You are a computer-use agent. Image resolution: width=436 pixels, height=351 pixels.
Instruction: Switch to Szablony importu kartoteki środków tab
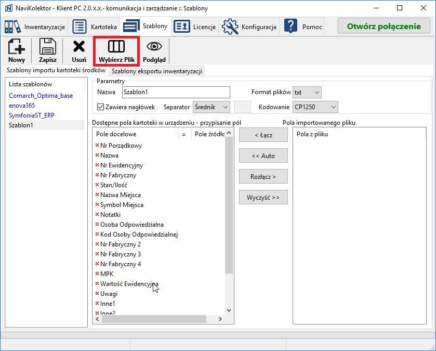(56, 70)
